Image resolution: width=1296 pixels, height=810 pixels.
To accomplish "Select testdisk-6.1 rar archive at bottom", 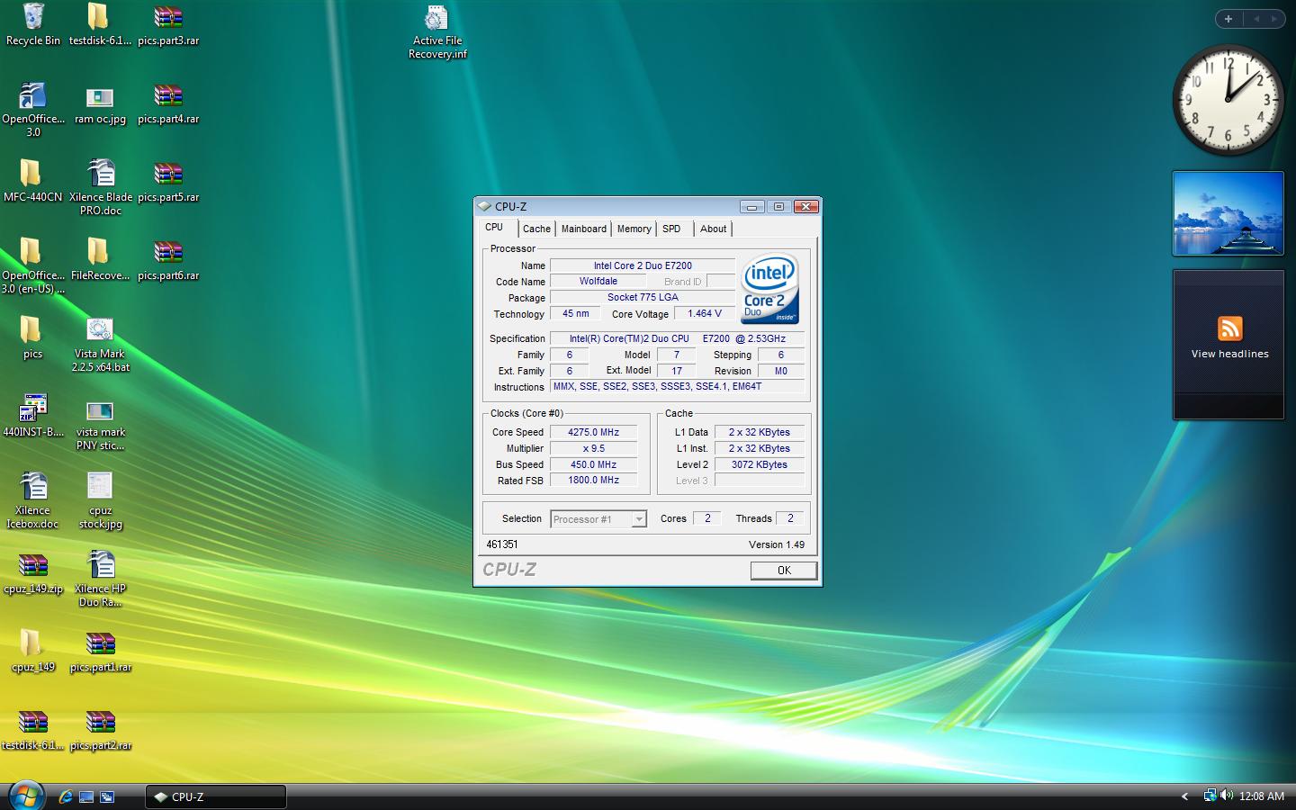I will tap(33, 729).
